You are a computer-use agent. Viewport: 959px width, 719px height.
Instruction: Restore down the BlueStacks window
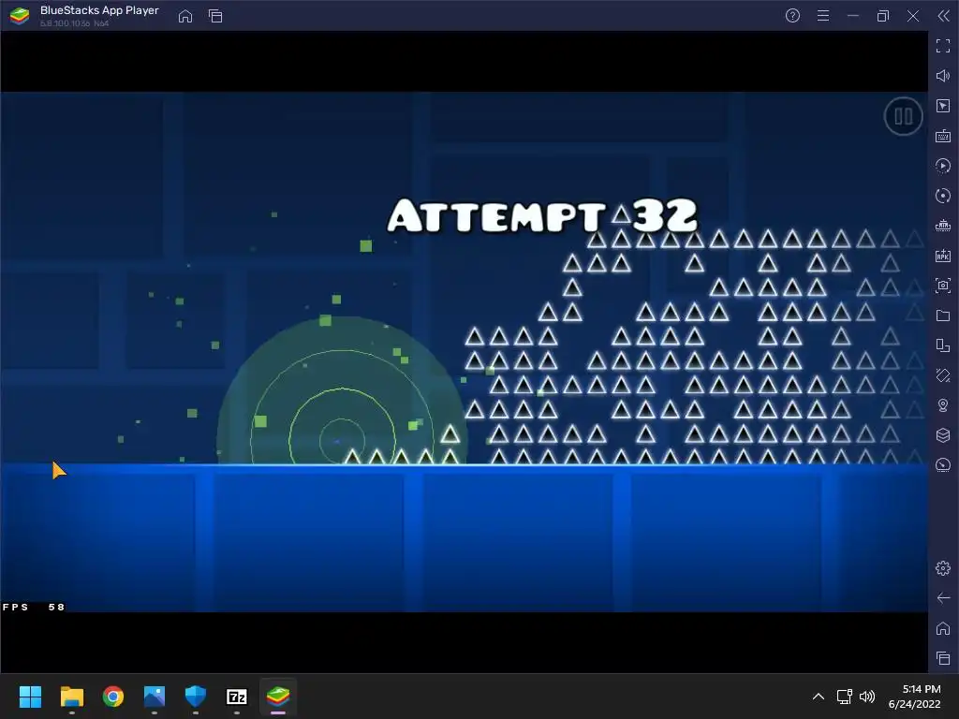[x=883, y=16]
